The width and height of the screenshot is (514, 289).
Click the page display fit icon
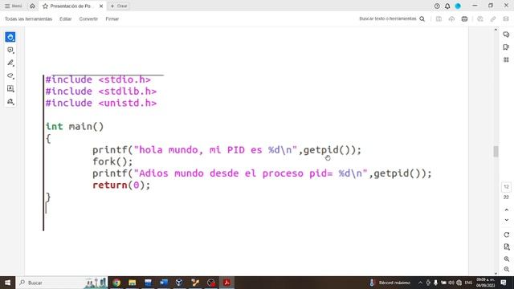click(507, 246)
